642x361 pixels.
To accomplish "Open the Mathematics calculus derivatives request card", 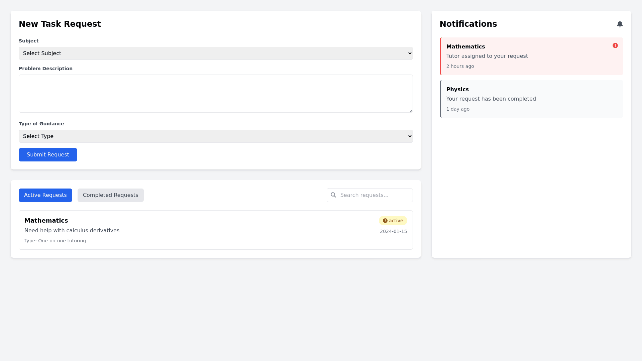I will pos(215,230).
